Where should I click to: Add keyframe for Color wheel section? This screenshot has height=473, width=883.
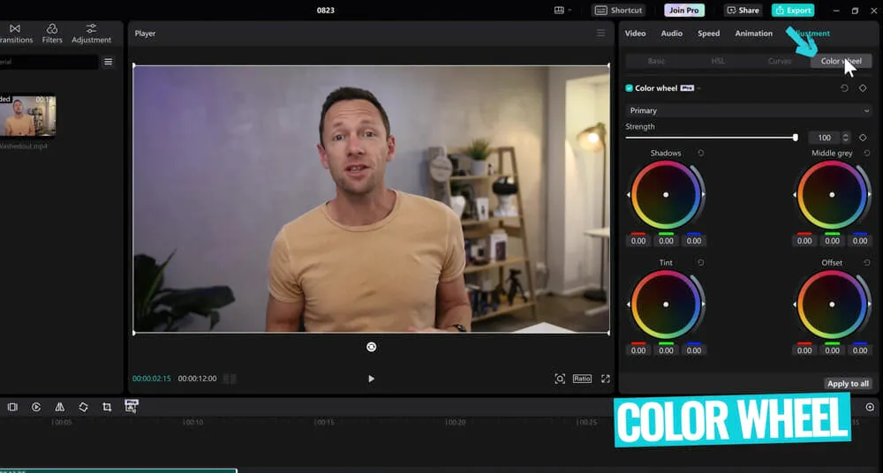863,88
